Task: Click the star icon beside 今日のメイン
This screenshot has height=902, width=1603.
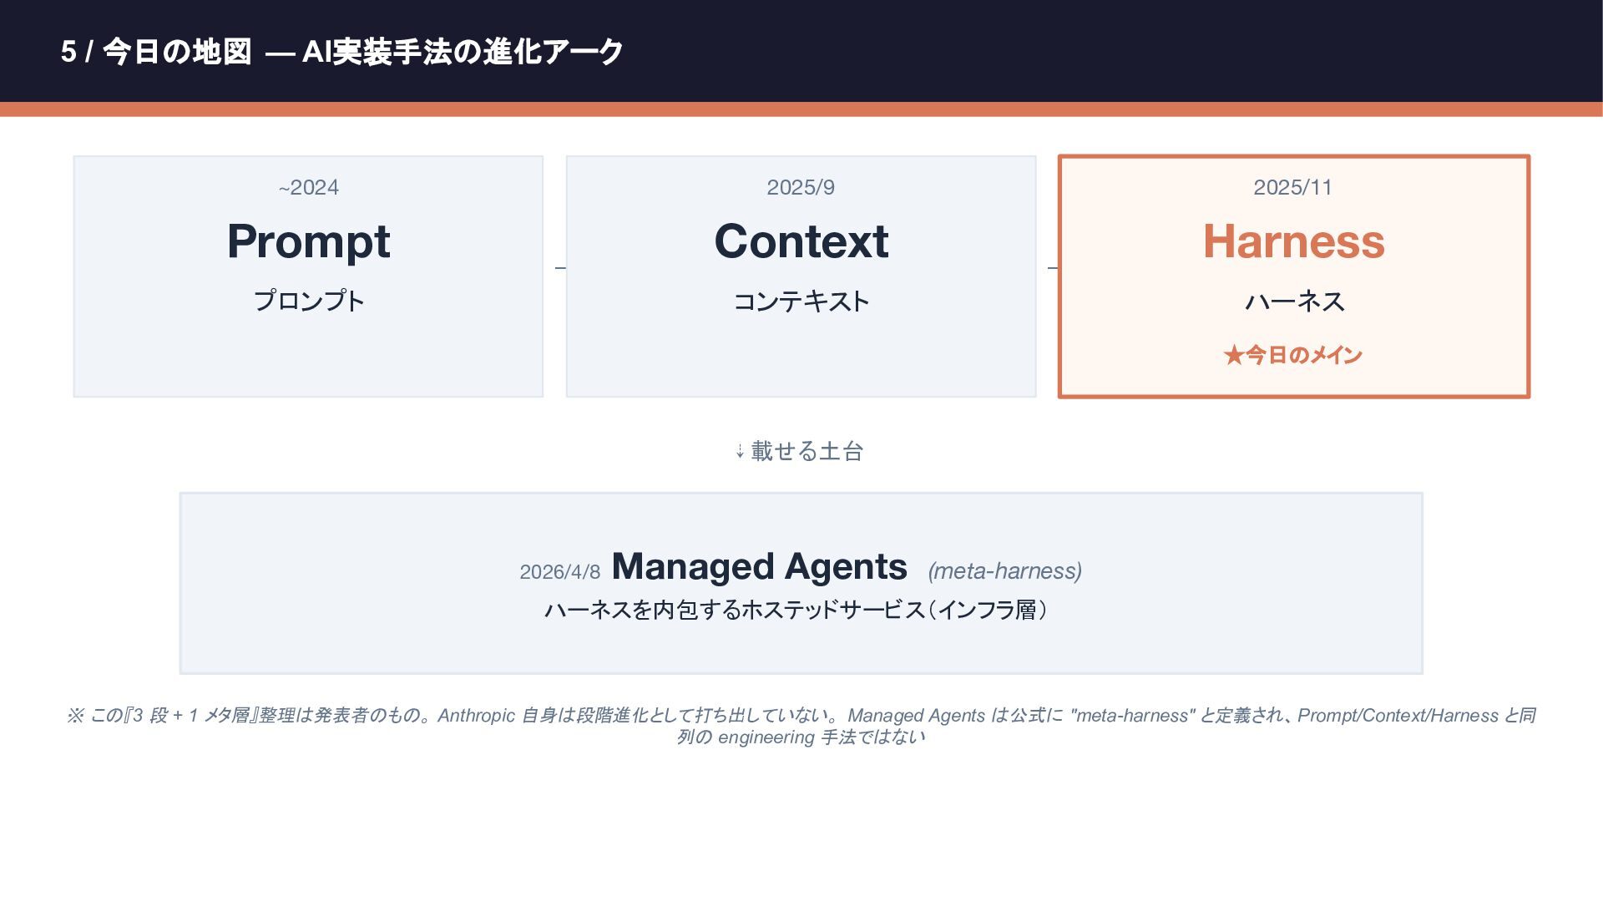Action: click(1233, 356)
